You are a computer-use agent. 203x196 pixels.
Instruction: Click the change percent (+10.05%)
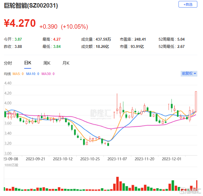[74, 26]
